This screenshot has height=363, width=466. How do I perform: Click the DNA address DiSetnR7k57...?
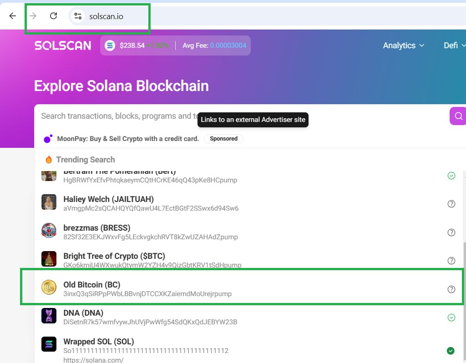pos(150,322)
